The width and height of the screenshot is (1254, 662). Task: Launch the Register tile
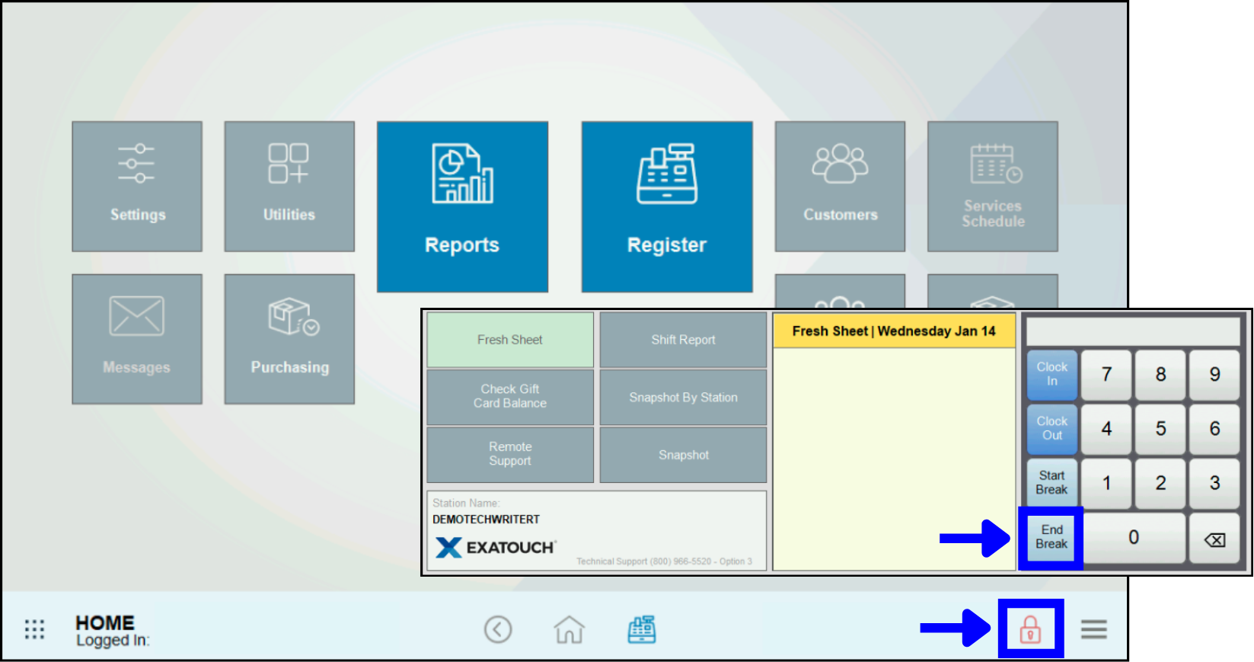pos(667,206)
